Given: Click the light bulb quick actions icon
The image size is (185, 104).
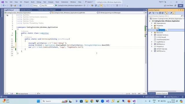Looking at the screenshot, I should tap(14, 47).
